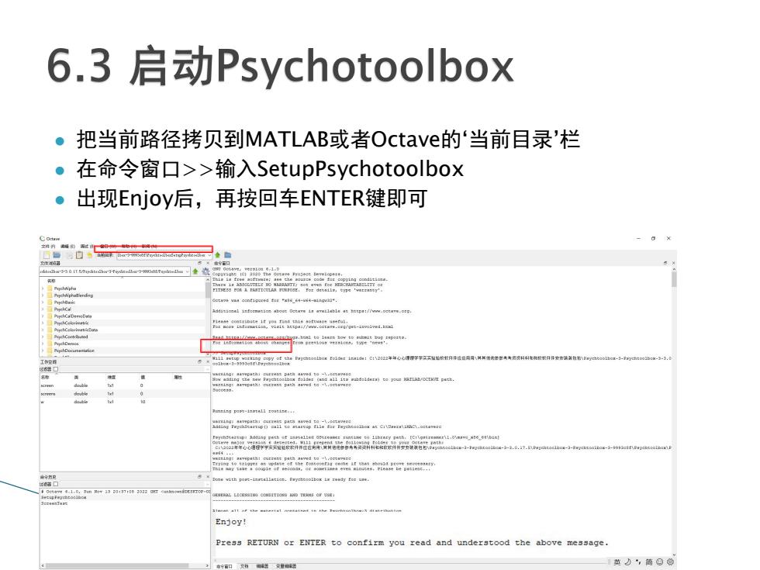Open the IME emoji smiley icon

point(660,562)
